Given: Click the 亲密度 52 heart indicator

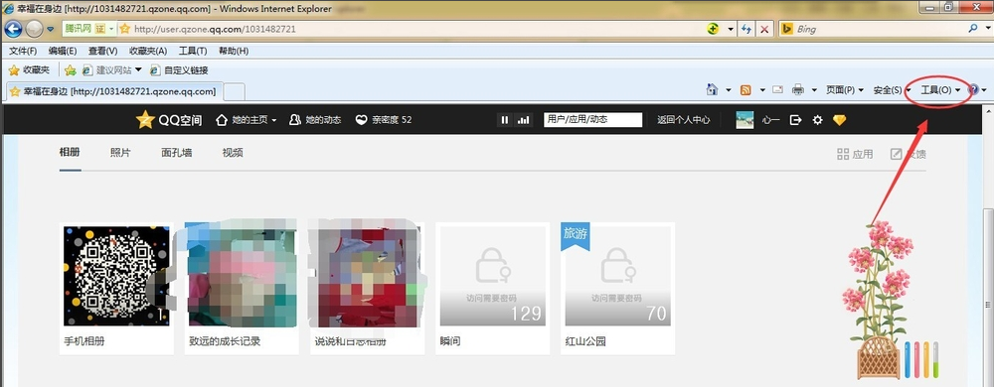Looking at the screenshot, I should (x=384, y=119).
